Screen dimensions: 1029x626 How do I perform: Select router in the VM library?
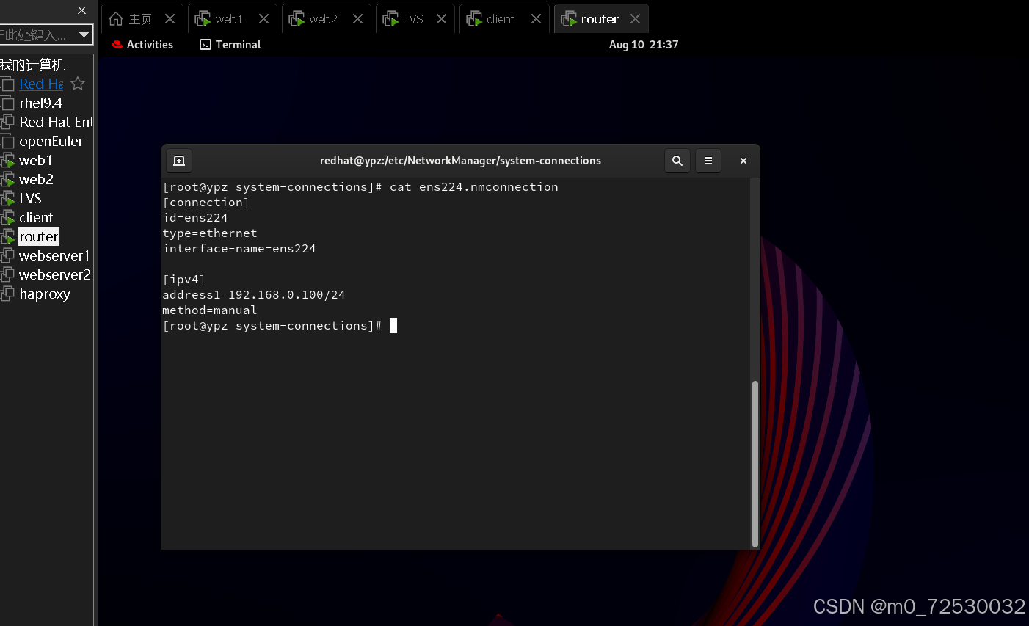[38, 236]
